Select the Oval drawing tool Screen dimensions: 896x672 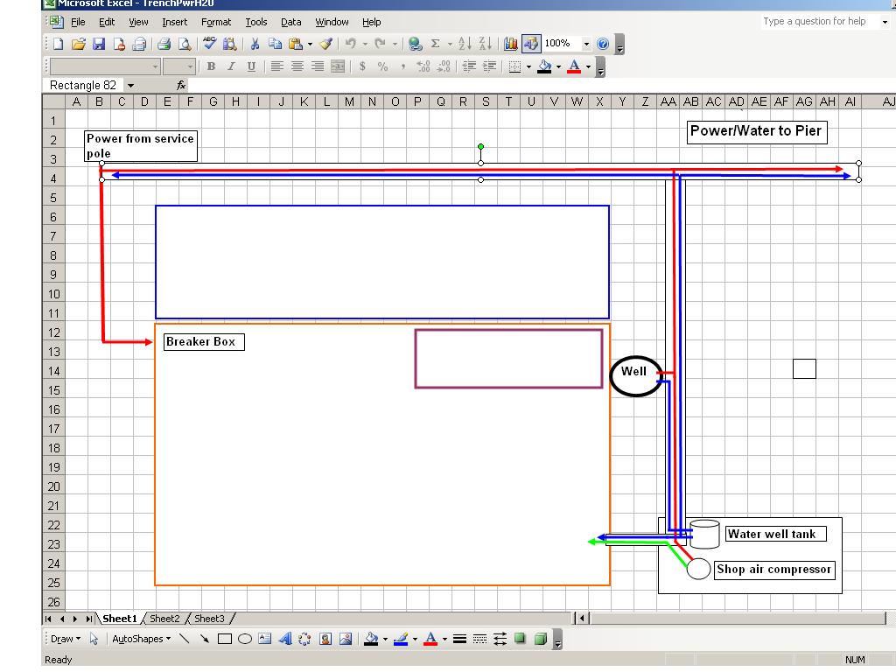(x=245, y=640)
